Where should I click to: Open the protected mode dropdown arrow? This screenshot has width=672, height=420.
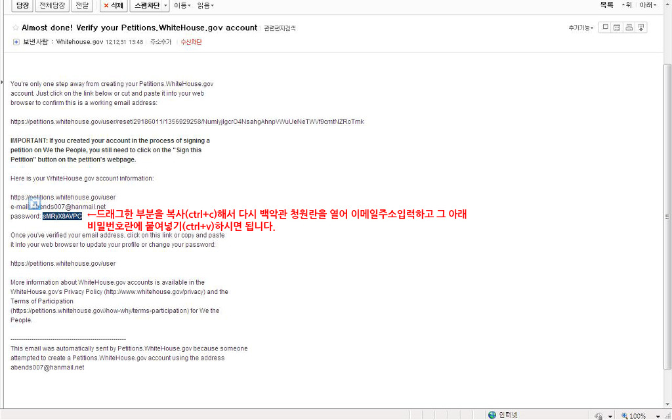point(610,416)
